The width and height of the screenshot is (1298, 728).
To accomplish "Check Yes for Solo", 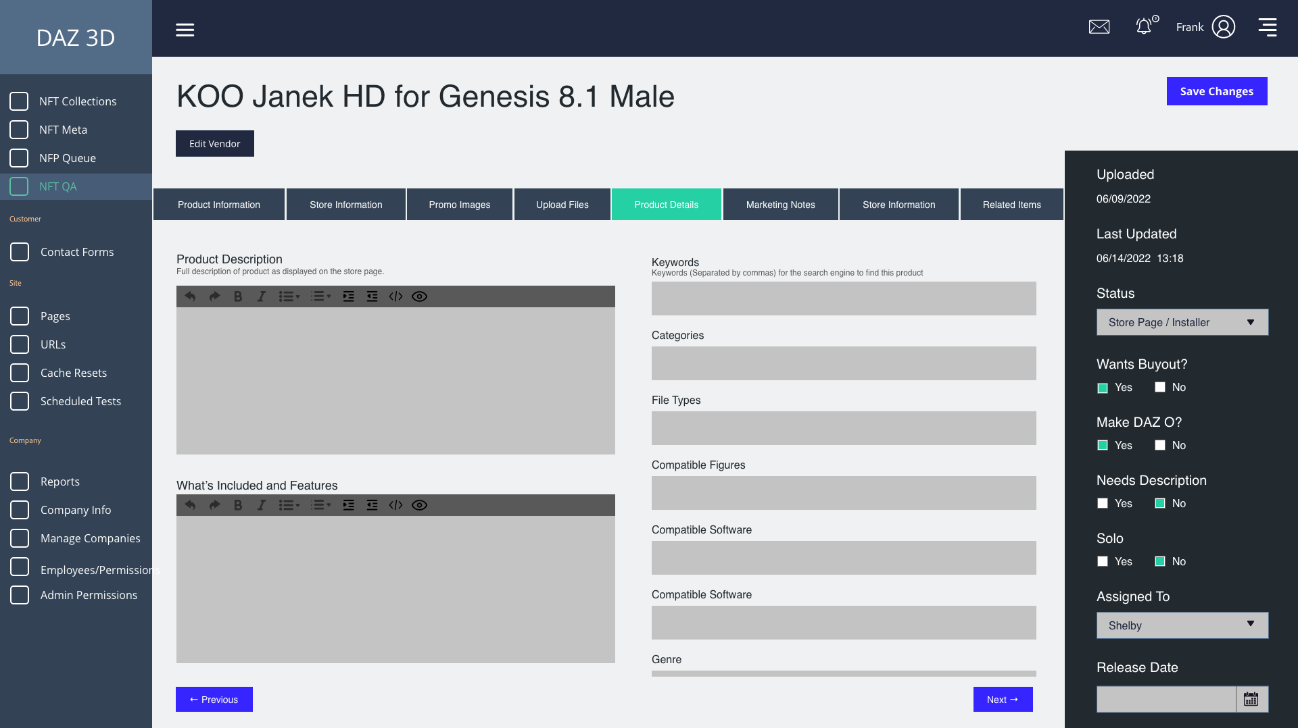I will 1103,561.
